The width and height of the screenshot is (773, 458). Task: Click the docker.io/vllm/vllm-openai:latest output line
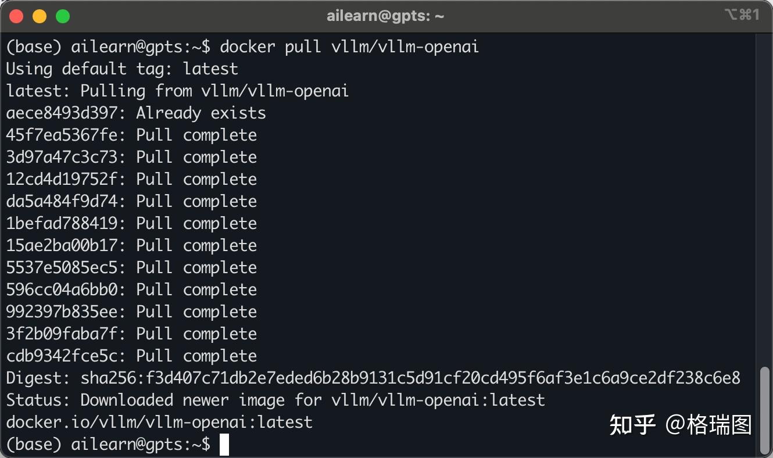click(159, 422)
